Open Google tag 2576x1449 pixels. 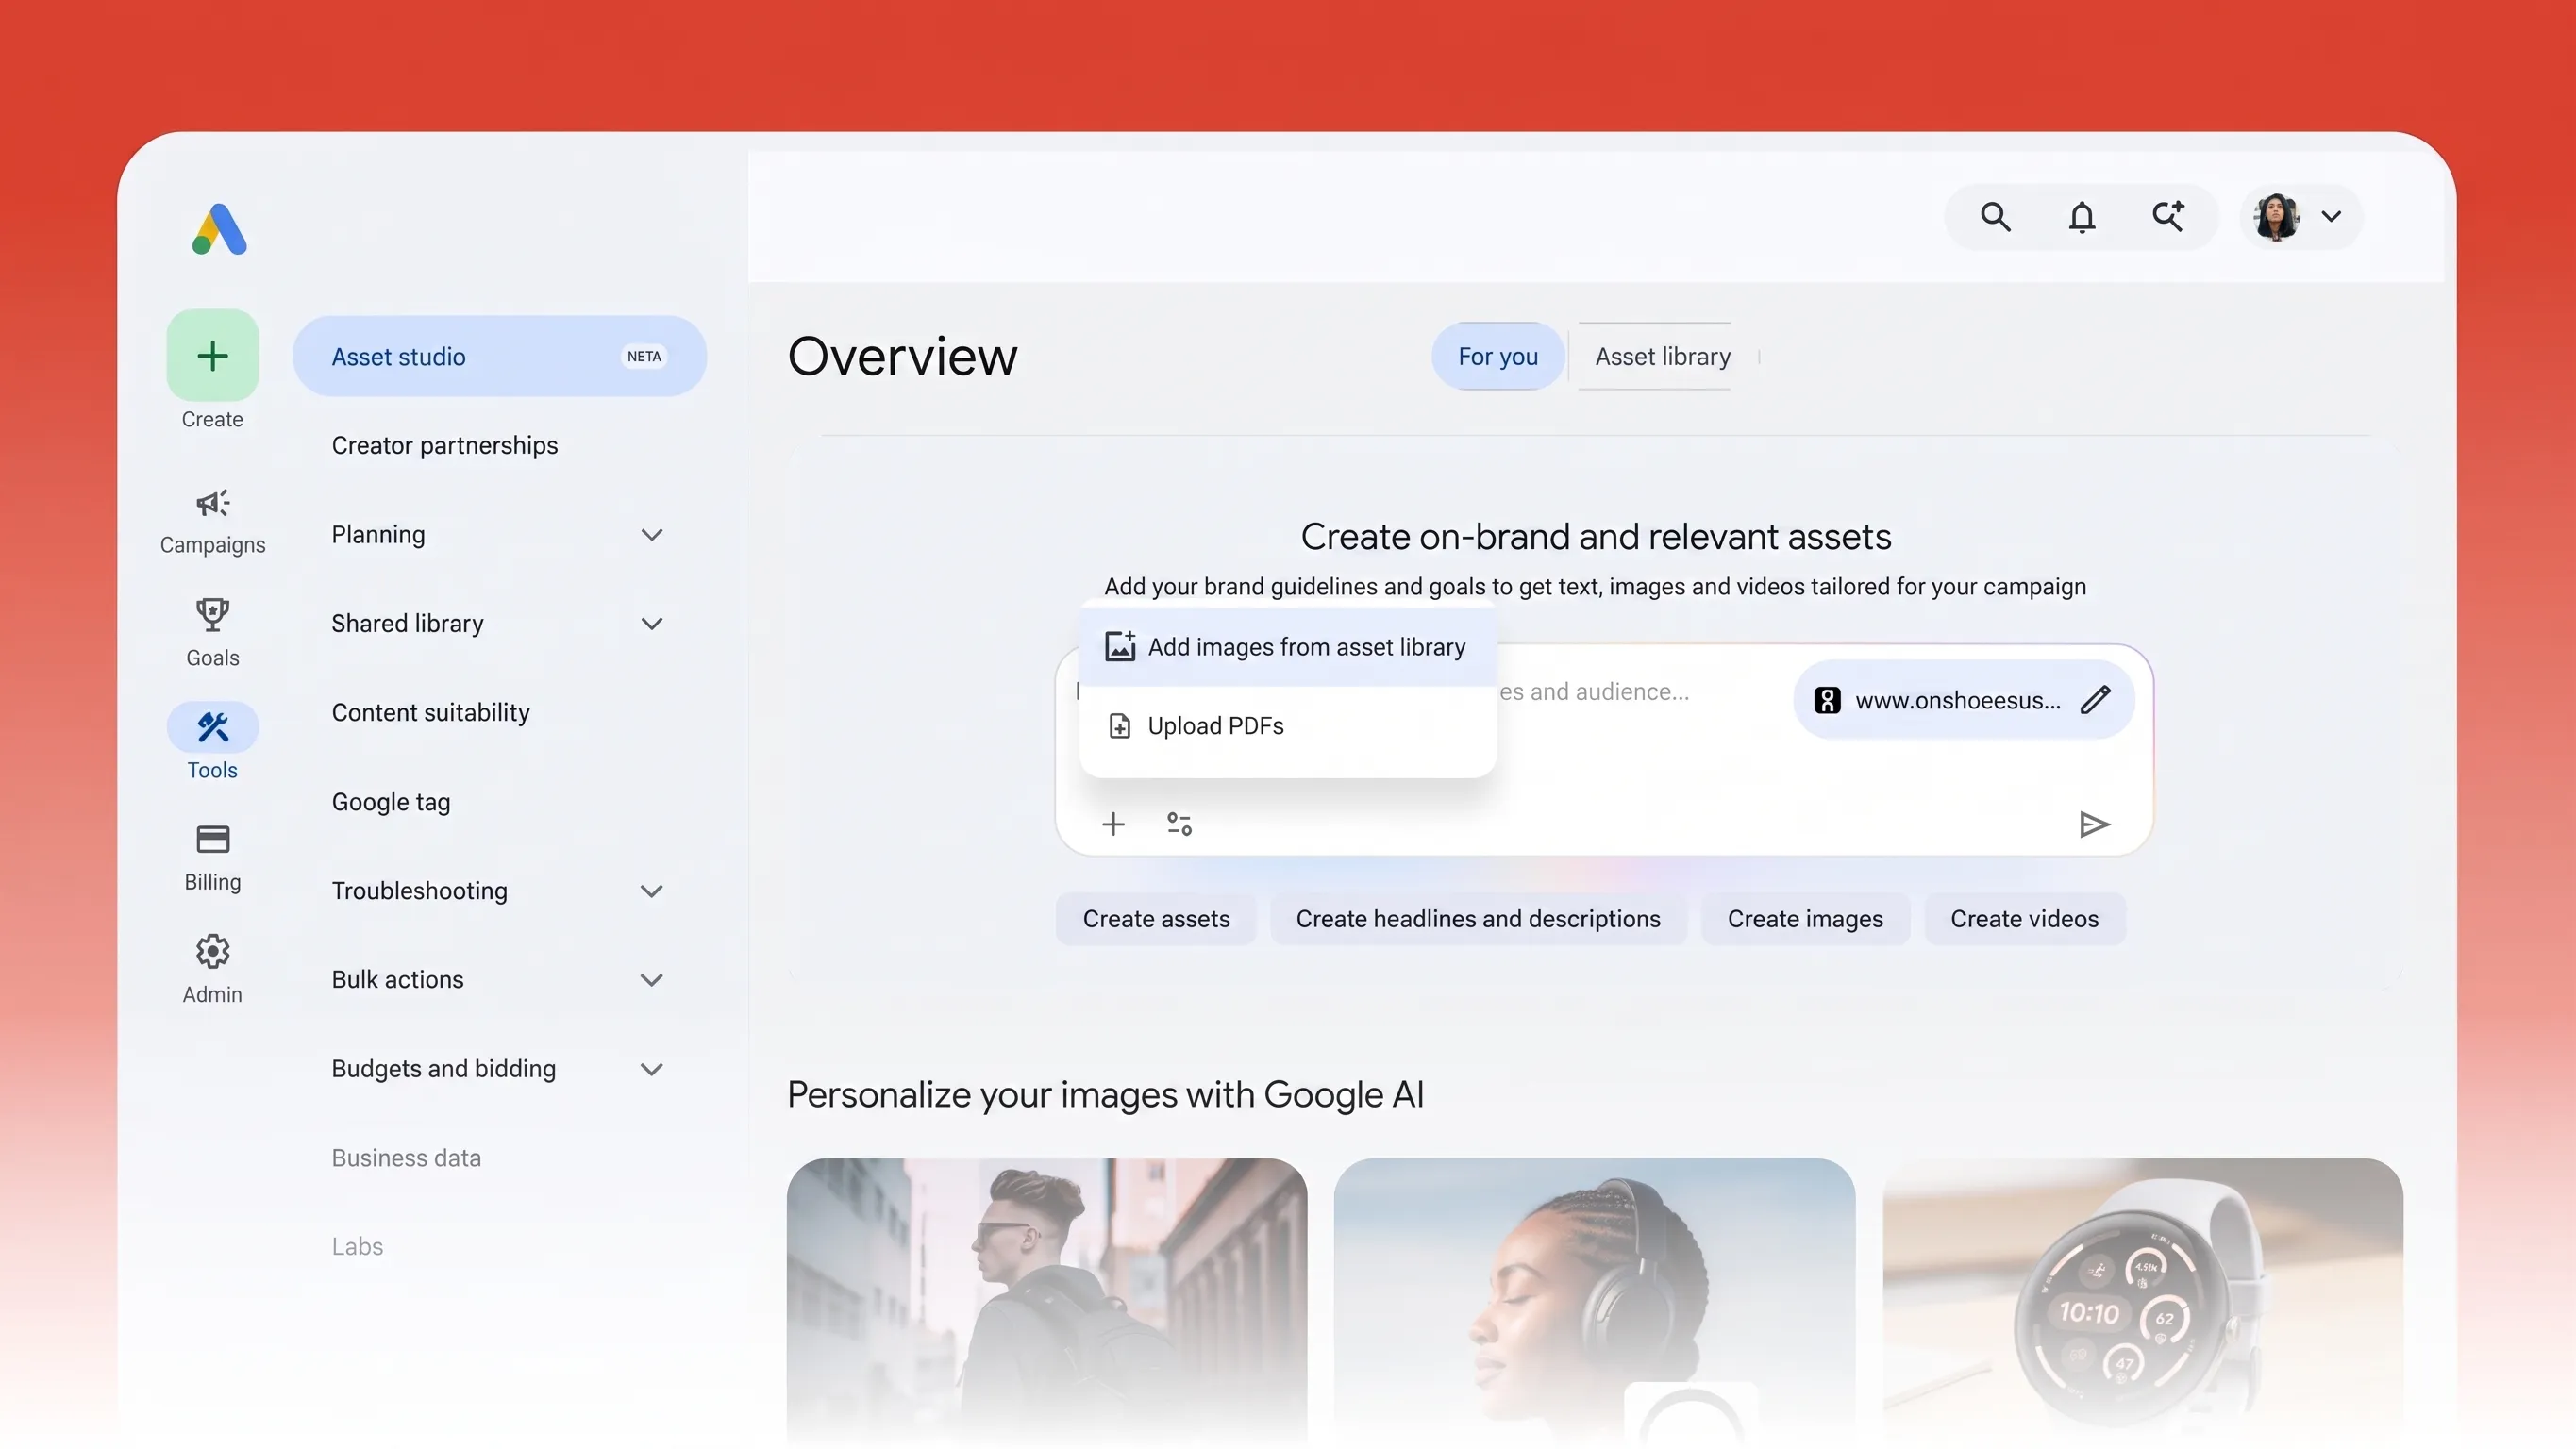tap(391, 801)
